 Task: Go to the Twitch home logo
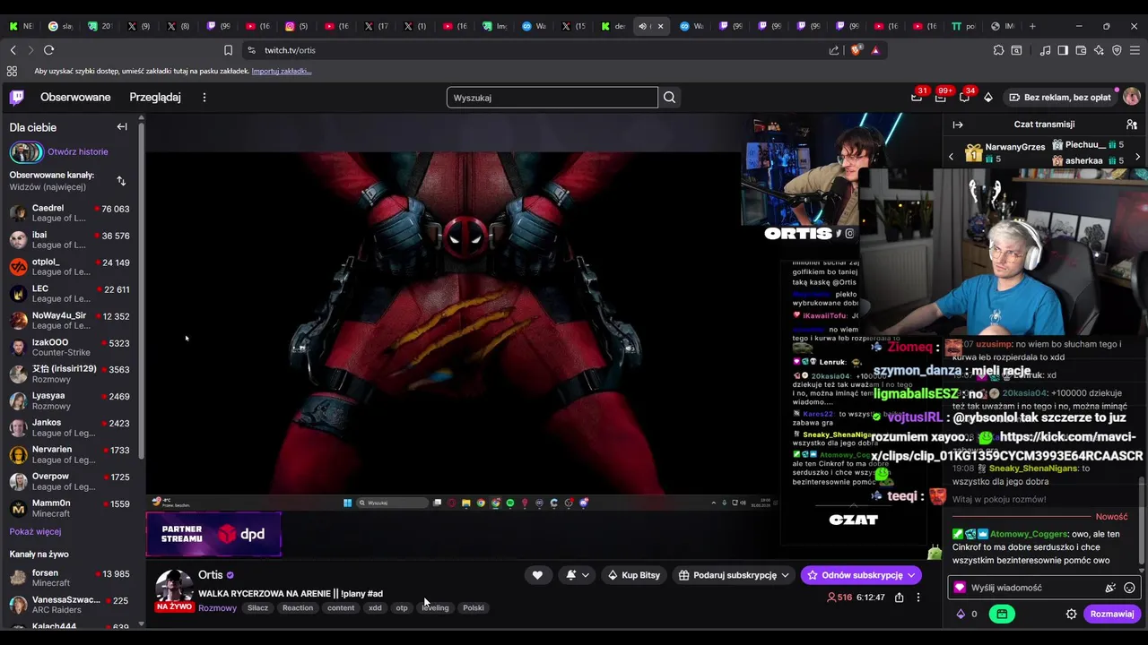pos(17,98)
